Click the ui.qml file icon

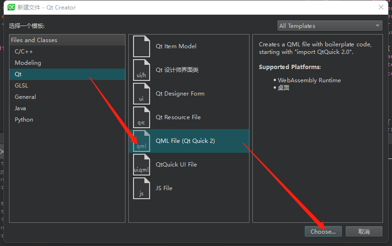coord(142,165)
